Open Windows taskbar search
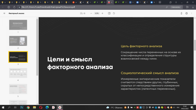196x110 pixels. coord(9,107)
